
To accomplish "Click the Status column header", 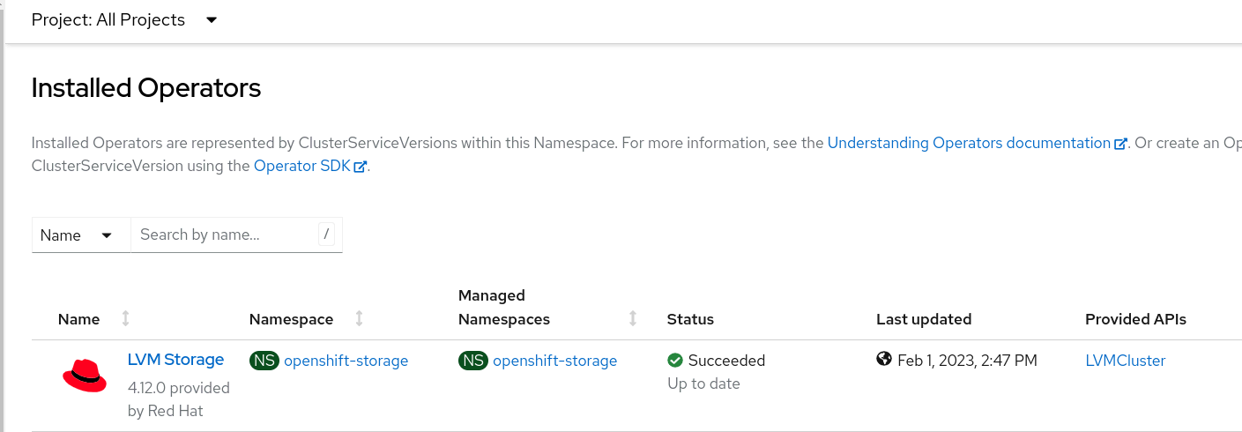I will 690,319.
